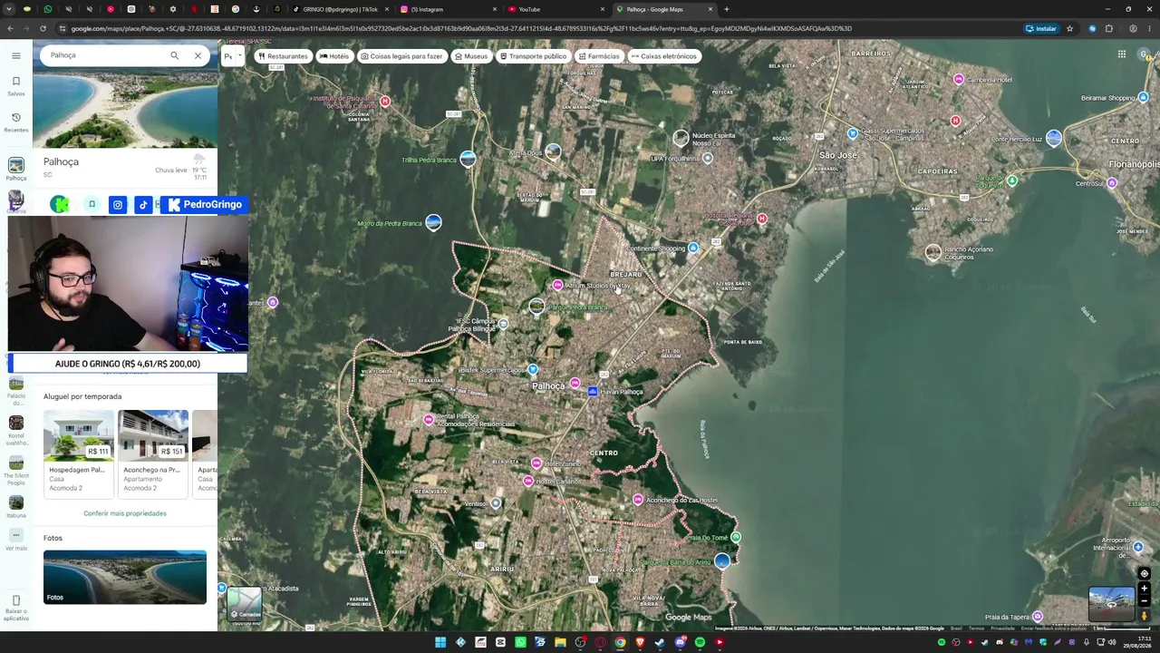1160x653 pixels.
Task: Bookmark this page with star icon
Action: pyautogui.click(x=1070, y=28)
